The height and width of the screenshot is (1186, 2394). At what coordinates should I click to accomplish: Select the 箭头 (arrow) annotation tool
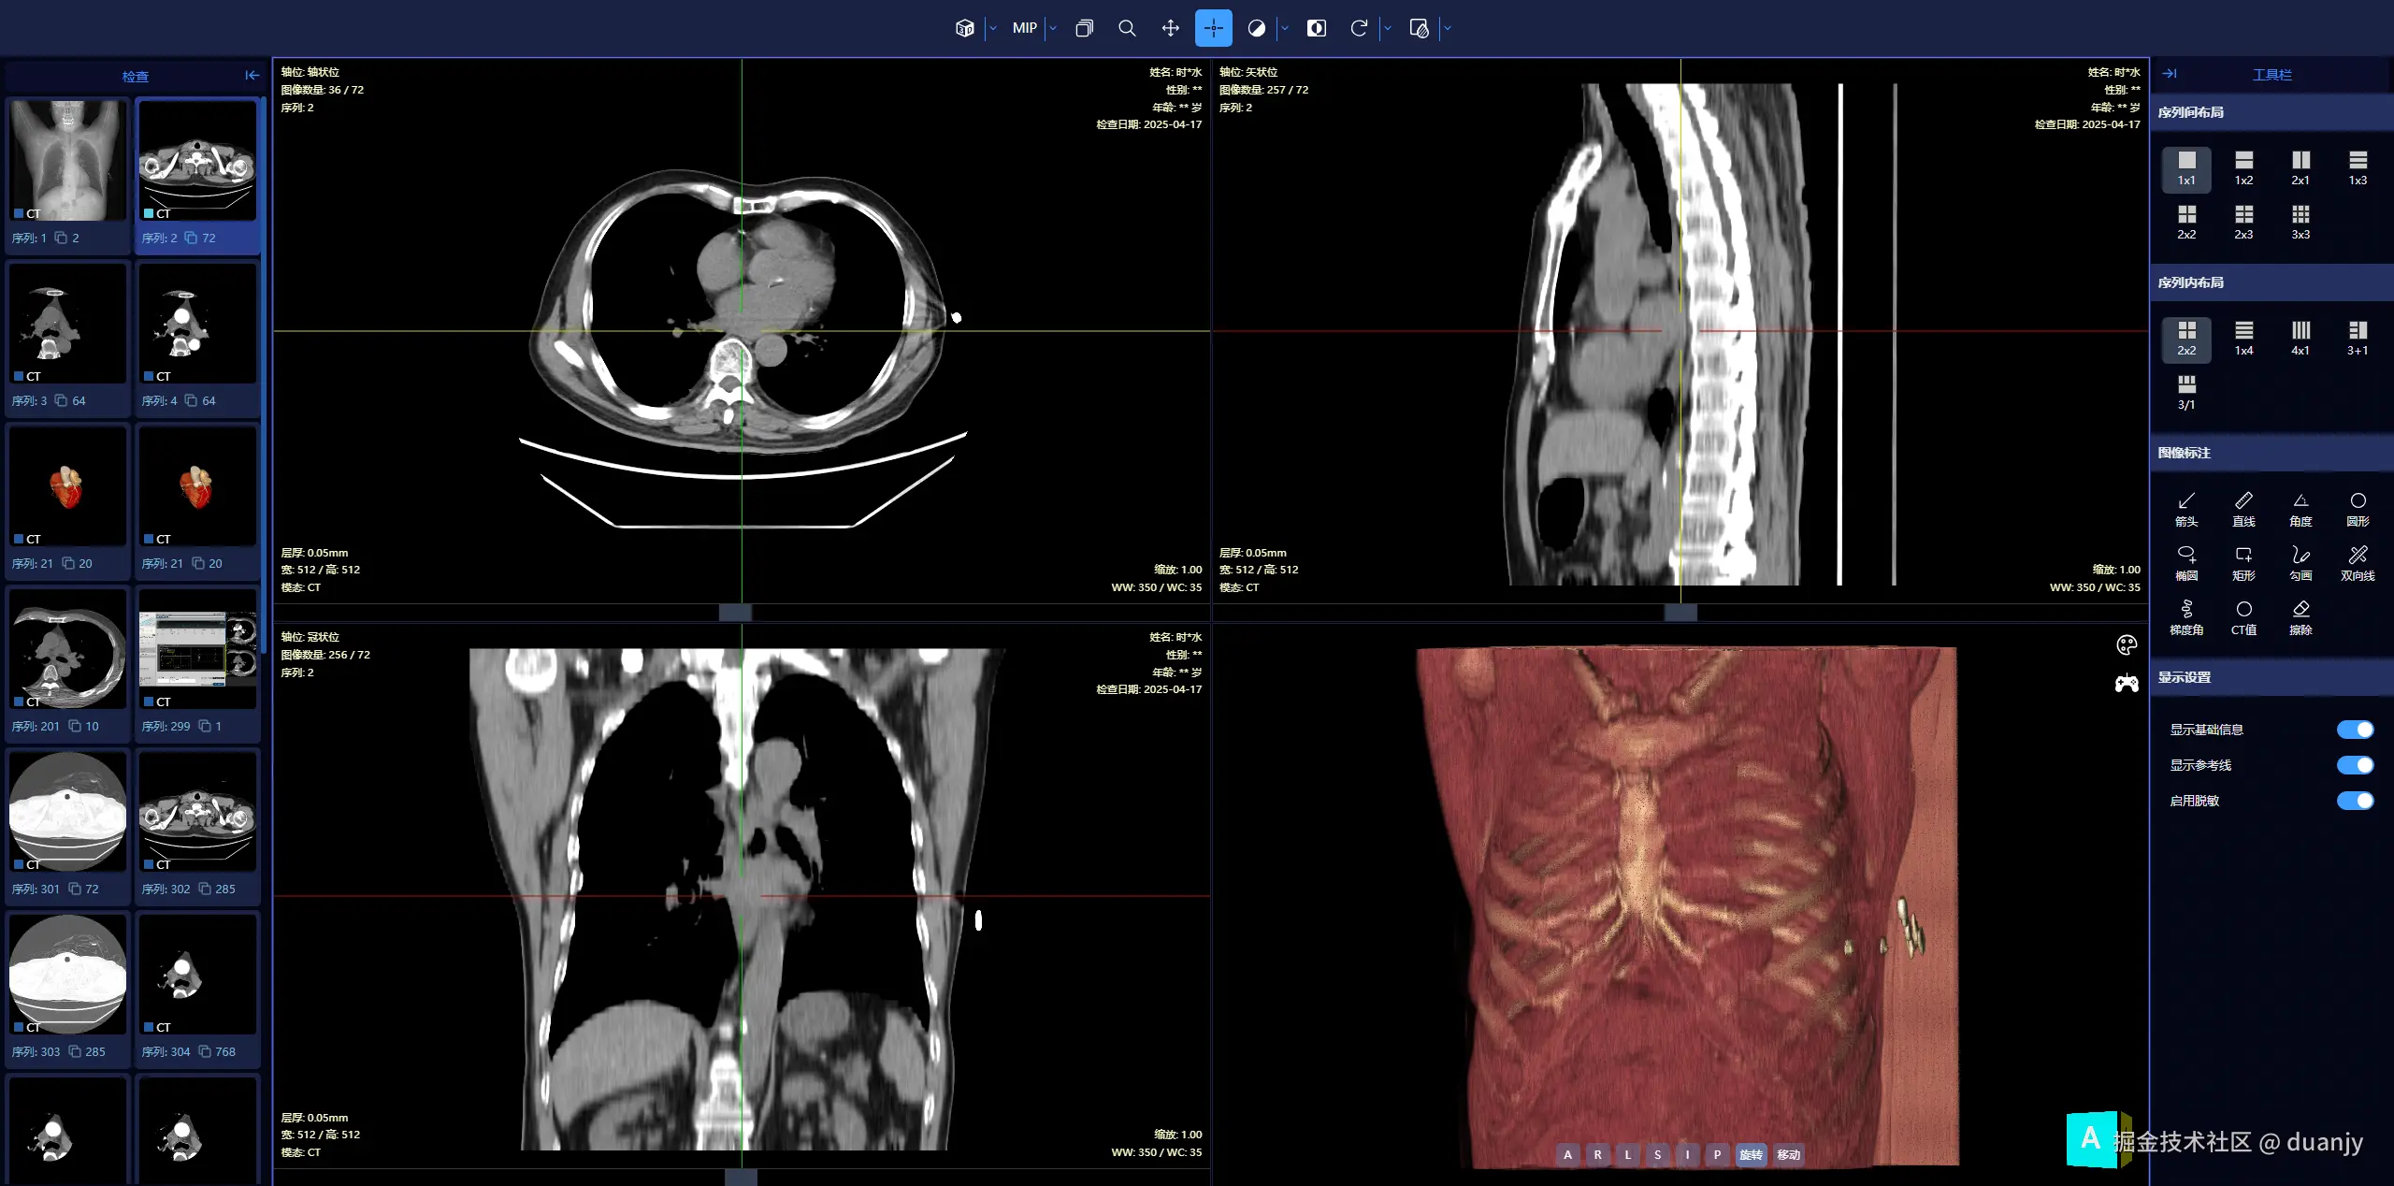coord(2186,510)
